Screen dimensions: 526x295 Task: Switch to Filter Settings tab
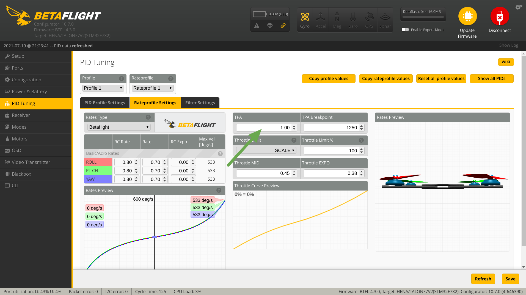(x=200, y=103)
